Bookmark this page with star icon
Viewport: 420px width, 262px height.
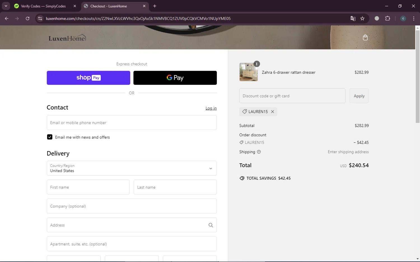click(x=362, y=18)
